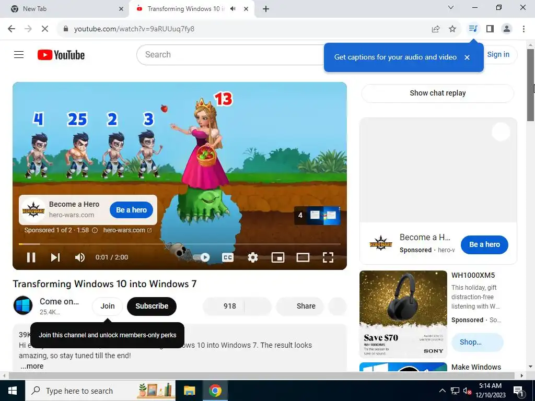Expand description with ...more
The image size is (535, 401).
32,366
